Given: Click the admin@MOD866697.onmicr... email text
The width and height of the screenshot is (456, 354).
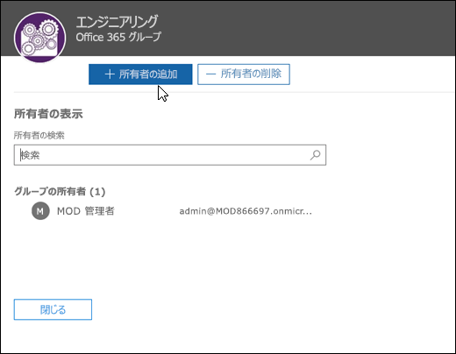Looking at the screenshot, I should pos(246,211).
